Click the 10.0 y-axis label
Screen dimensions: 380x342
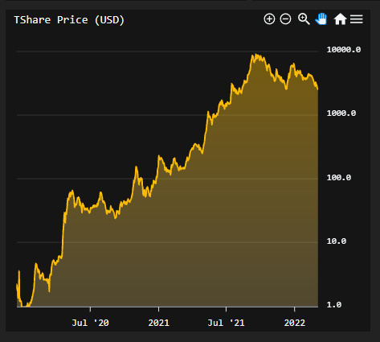tap(337, 241)
